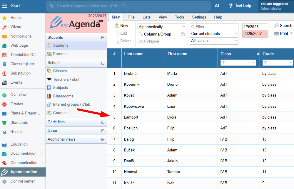Click the Delete button
This screenshot has height=189, width=294.
[x=123, y=41]
